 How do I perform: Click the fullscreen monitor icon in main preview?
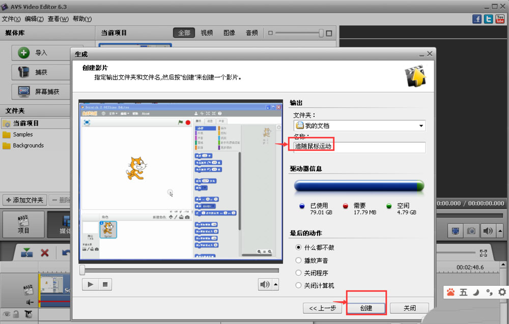point(456,231)
